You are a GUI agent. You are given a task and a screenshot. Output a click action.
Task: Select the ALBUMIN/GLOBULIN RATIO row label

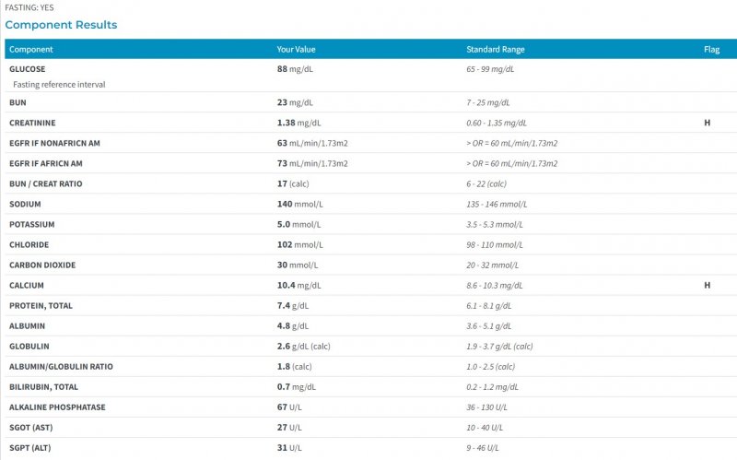61,366
